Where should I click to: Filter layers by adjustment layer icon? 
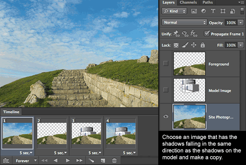click(203, 11)
